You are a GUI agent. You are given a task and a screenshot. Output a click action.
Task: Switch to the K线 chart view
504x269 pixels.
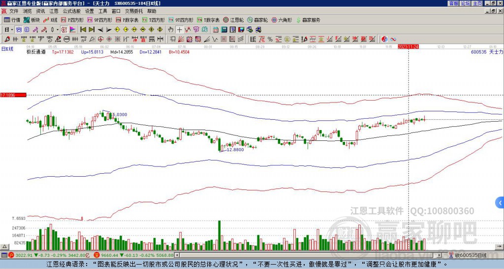[50, 20]
